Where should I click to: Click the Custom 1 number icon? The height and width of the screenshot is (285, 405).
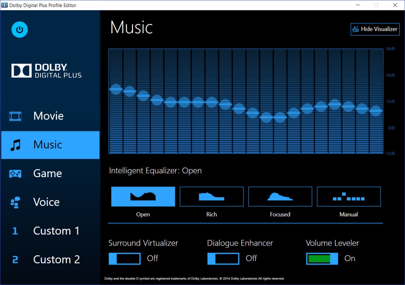click(15, 231)
